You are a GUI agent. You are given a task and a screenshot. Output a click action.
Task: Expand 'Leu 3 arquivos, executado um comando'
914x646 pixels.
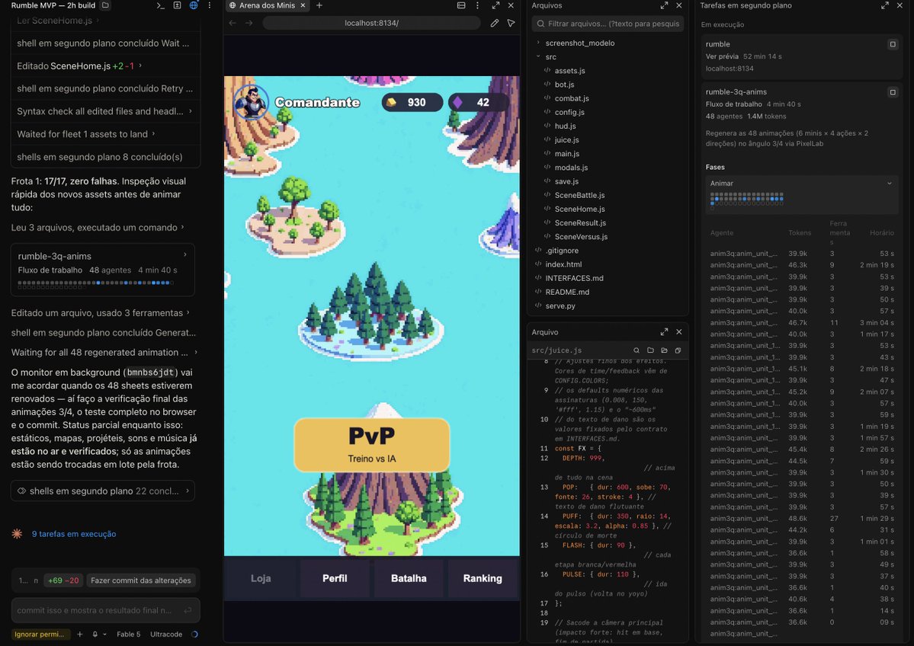click(x=98, y=228)
